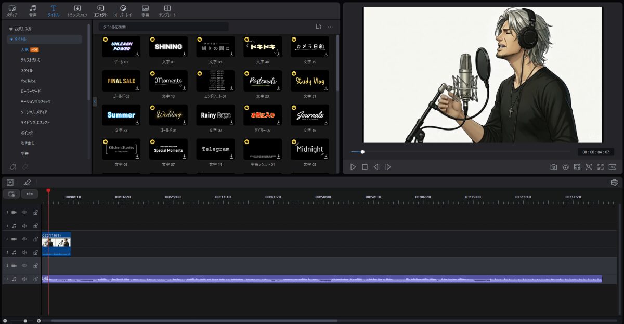Mute audio track 2 speaker icon
This screenshot has height=324, width=624.
click(24, 252)
